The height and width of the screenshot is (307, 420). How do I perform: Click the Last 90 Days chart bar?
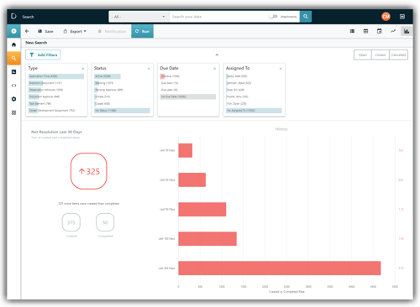202,209
